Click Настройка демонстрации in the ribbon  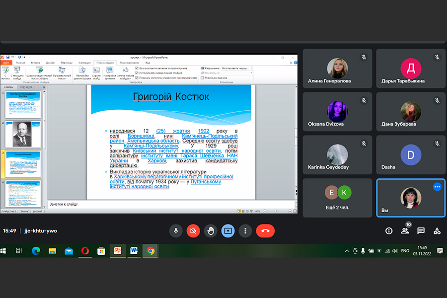[x=82, y=74]
